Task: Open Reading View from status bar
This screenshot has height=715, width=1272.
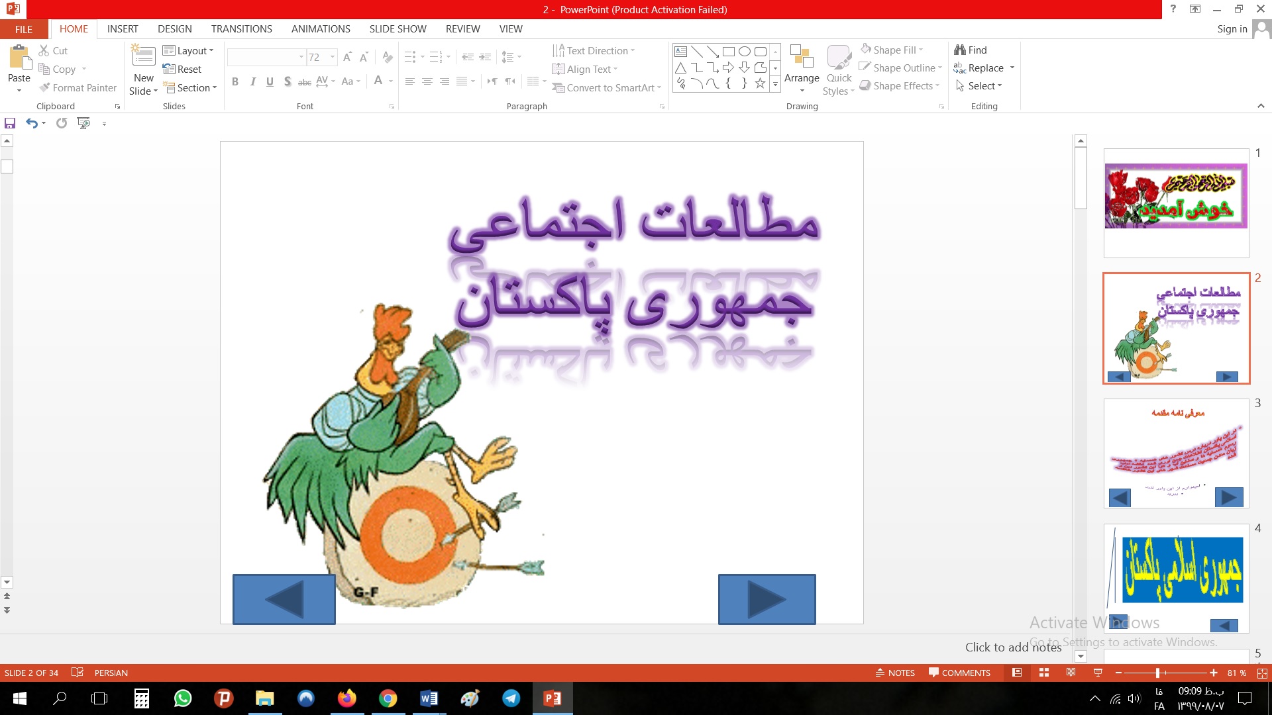Action: 1071,673
